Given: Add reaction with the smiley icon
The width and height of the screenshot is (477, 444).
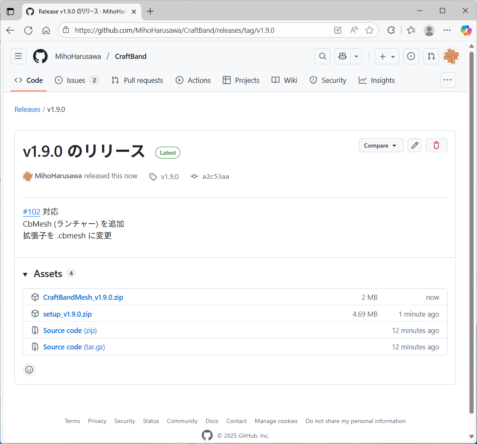Looking at the screenshot, I should pyautogui.click(x=29, y=370).
